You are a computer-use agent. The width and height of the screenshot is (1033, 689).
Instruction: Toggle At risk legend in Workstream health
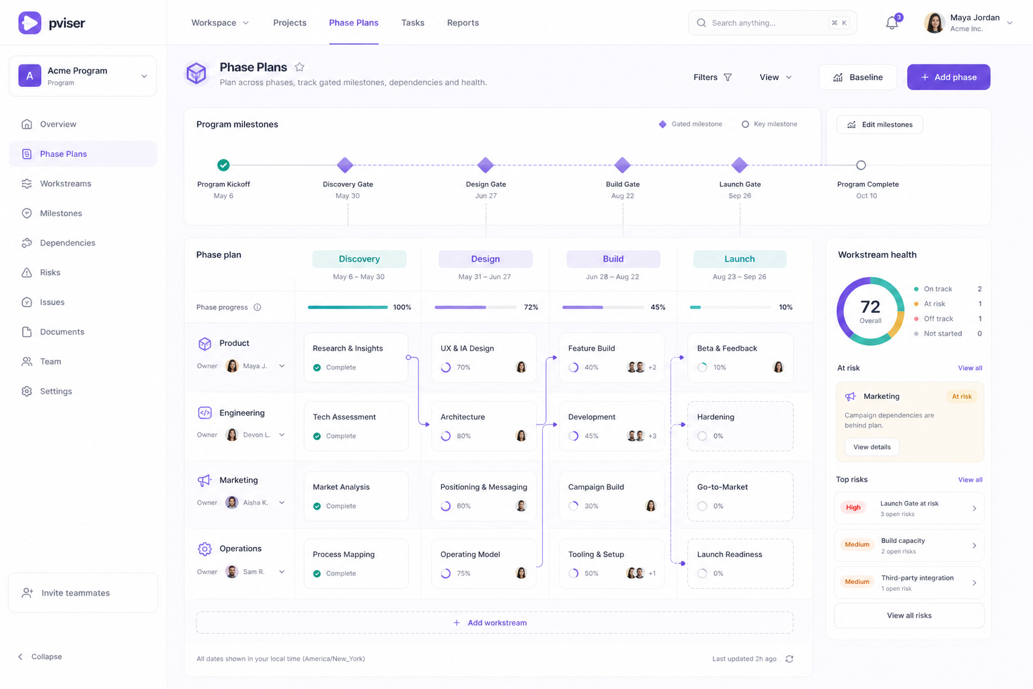coord(948,304)
